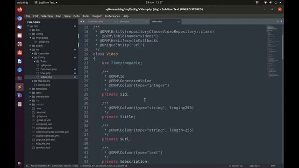Open README.md in the sidebar
This screenshot has width=299, height=168.
pos(43,144)
